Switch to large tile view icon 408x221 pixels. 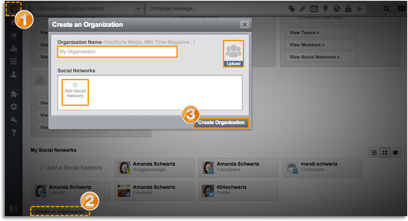(395, 153)
